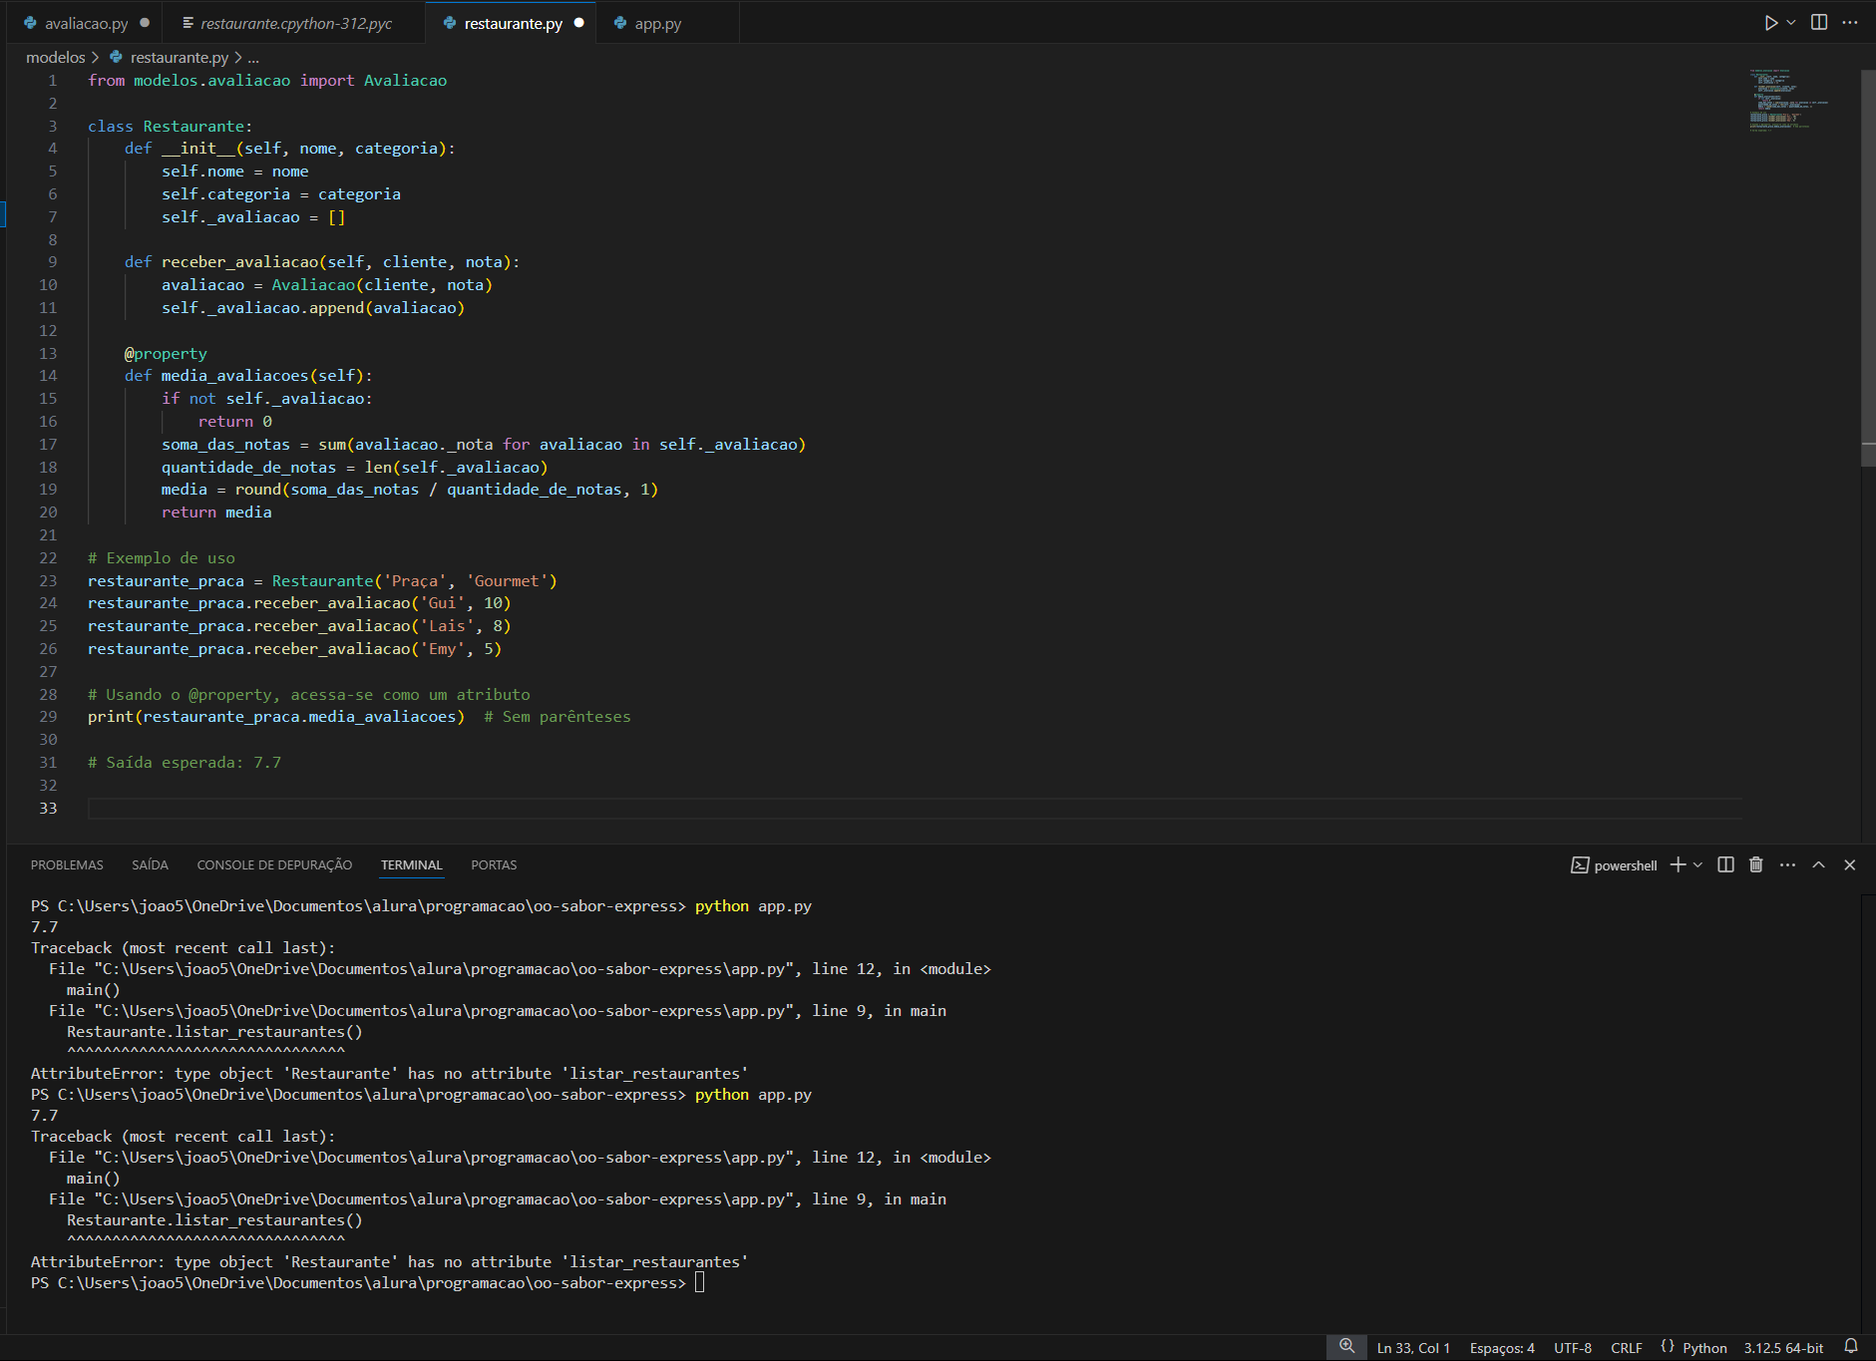
Task: Open notifications bell in status bar
Action: 1851,1347
